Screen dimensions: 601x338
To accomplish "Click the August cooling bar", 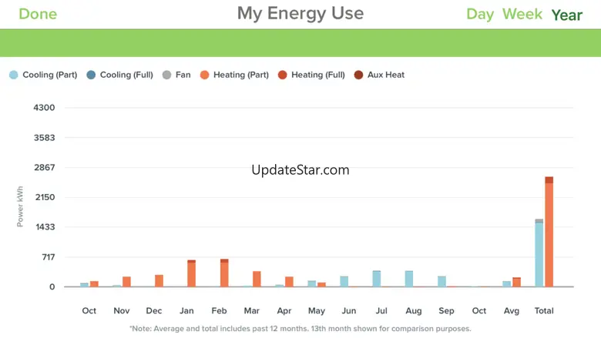I will [409, 279].
